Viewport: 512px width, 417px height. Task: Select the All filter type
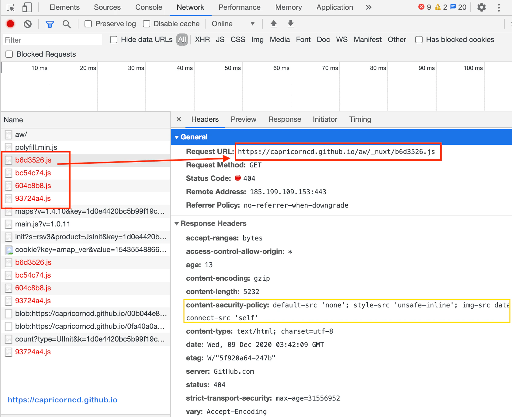[x=182, y=40]
